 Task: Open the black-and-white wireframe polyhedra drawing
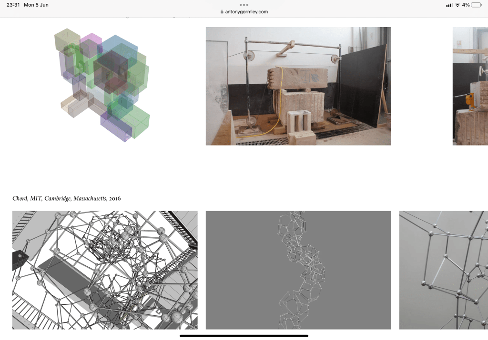tap(105, 270)
